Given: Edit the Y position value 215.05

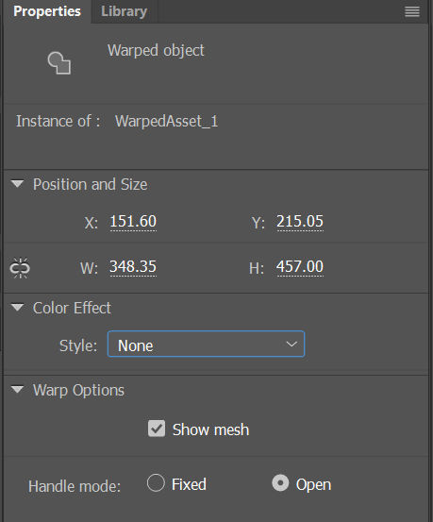Looking at the screenshot, I should click(x=300, y=222).
